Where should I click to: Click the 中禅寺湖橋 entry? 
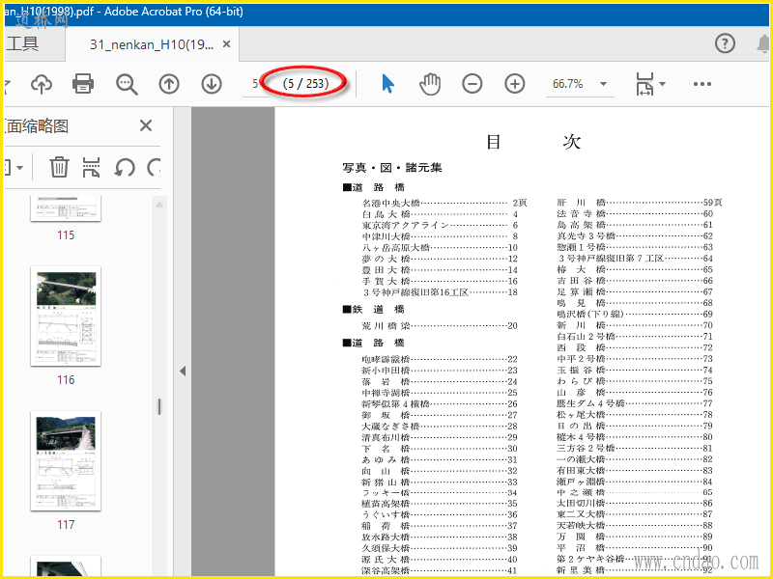[x=440, y=393]
